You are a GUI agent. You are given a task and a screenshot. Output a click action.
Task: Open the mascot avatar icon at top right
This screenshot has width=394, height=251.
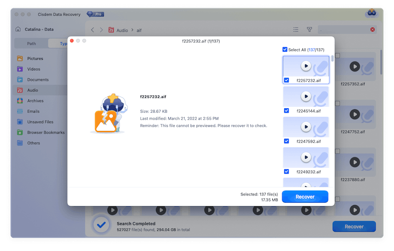tap(372, 13)
